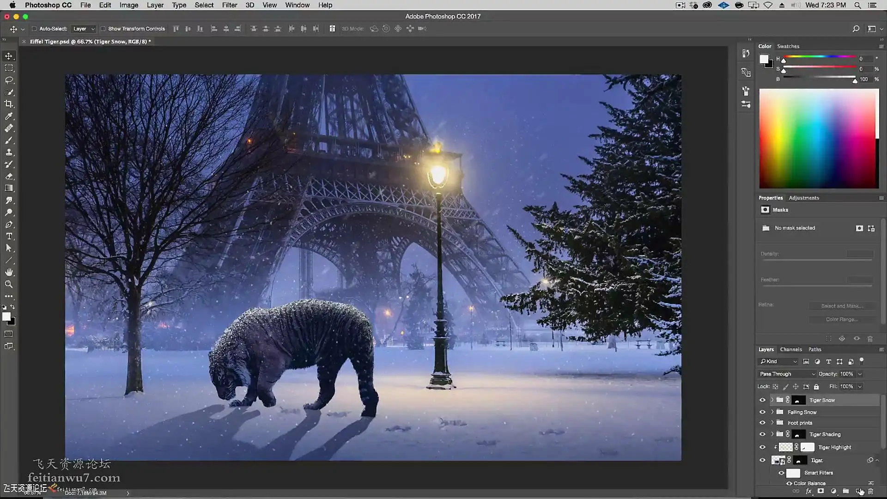
Task: Open the Auto-Select Layer dropdown
Action: point(84,29)
